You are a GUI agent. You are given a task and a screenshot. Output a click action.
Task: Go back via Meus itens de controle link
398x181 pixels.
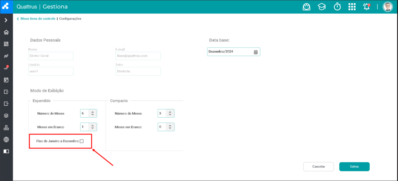(38, 19)
